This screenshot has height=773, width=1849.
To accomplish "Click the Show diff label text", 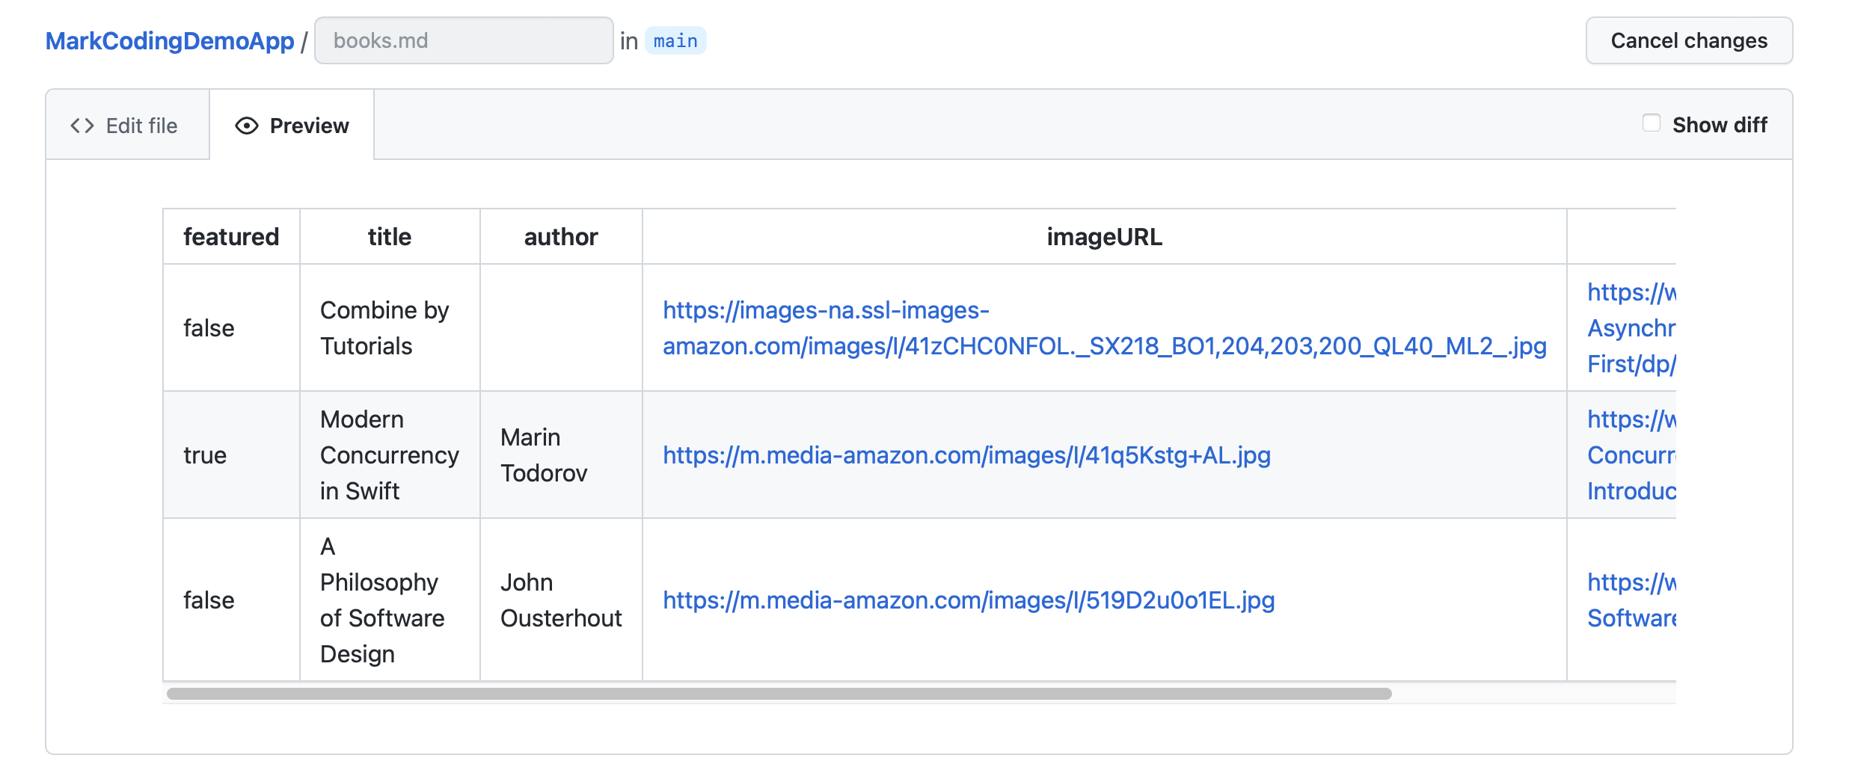I will click(x=1720, y=124).
